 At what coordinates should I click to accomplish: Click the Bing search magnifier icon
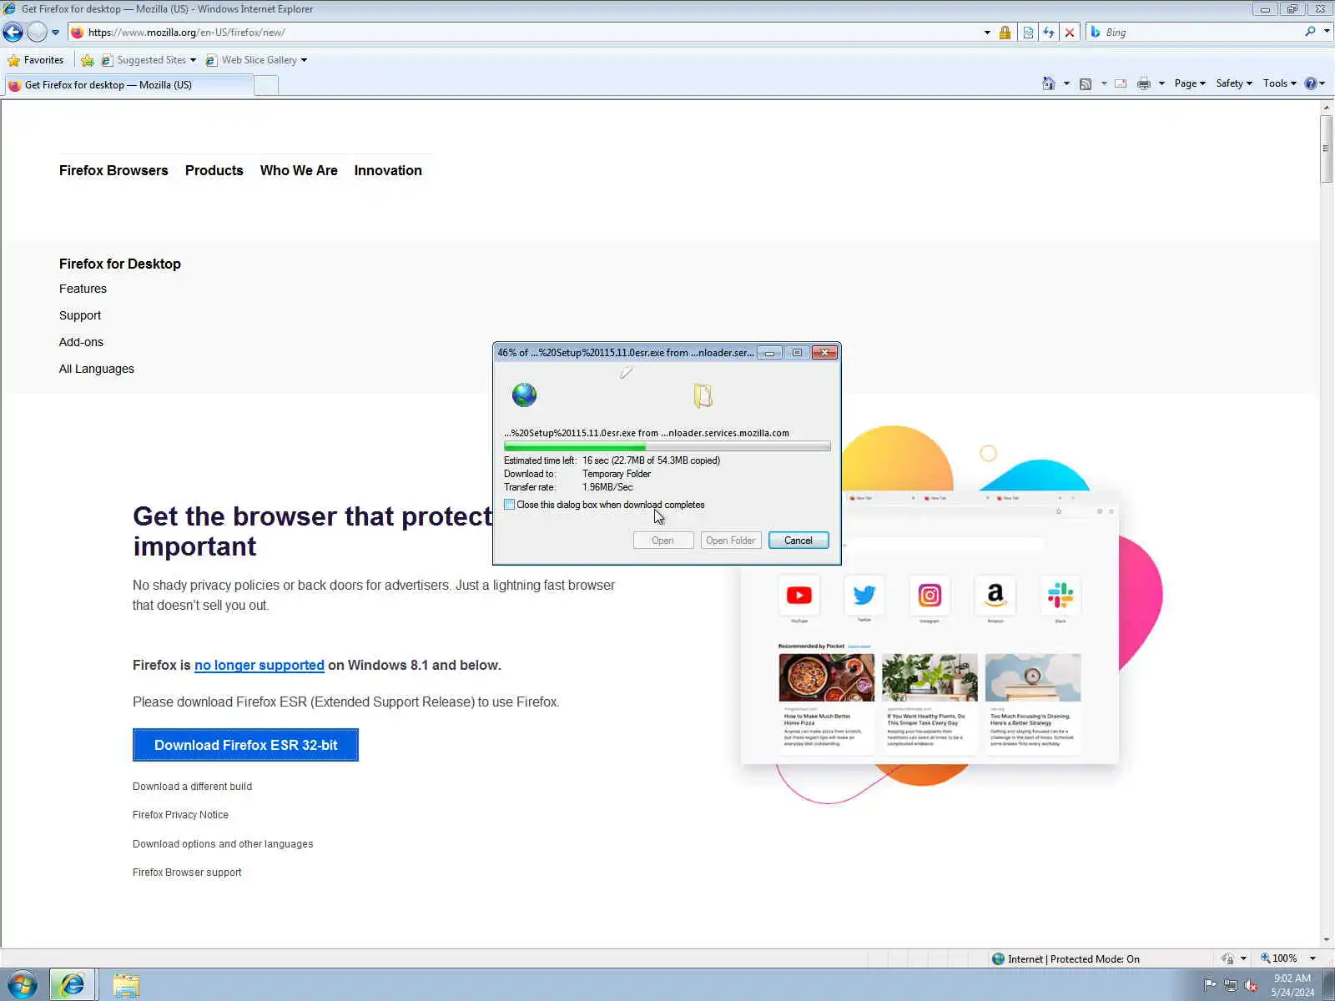(1310, 32)
